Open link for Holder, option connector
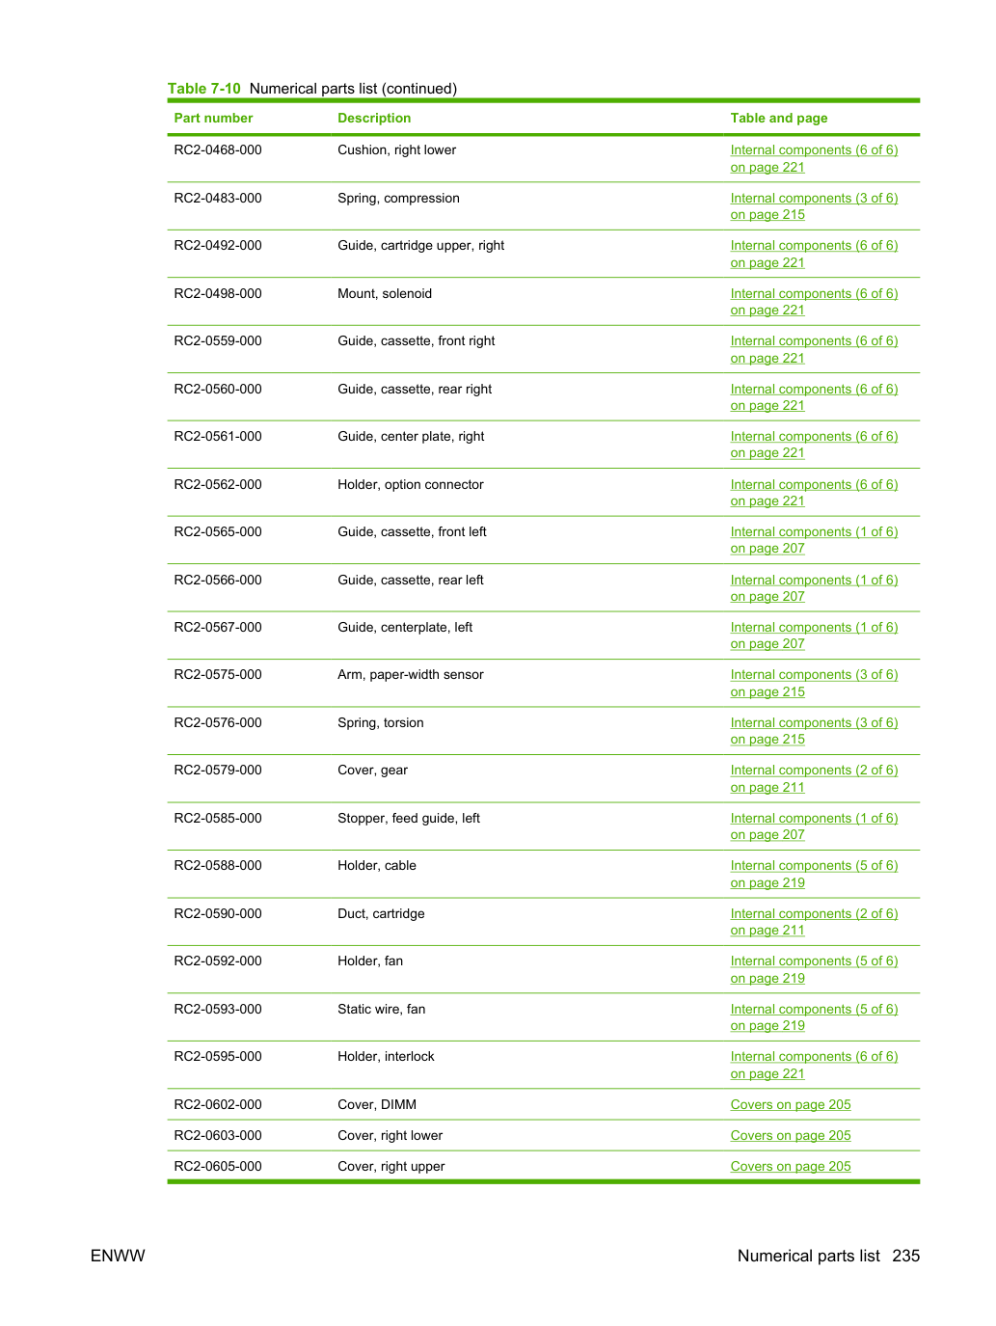996x1326 pixels. coord(814,493)
